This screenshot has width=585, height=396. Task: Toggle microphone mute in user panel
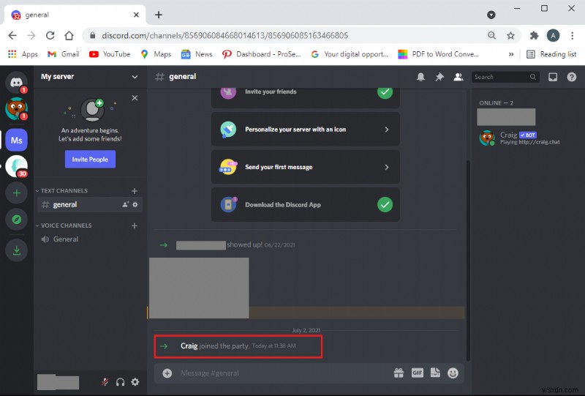(105, 382)
